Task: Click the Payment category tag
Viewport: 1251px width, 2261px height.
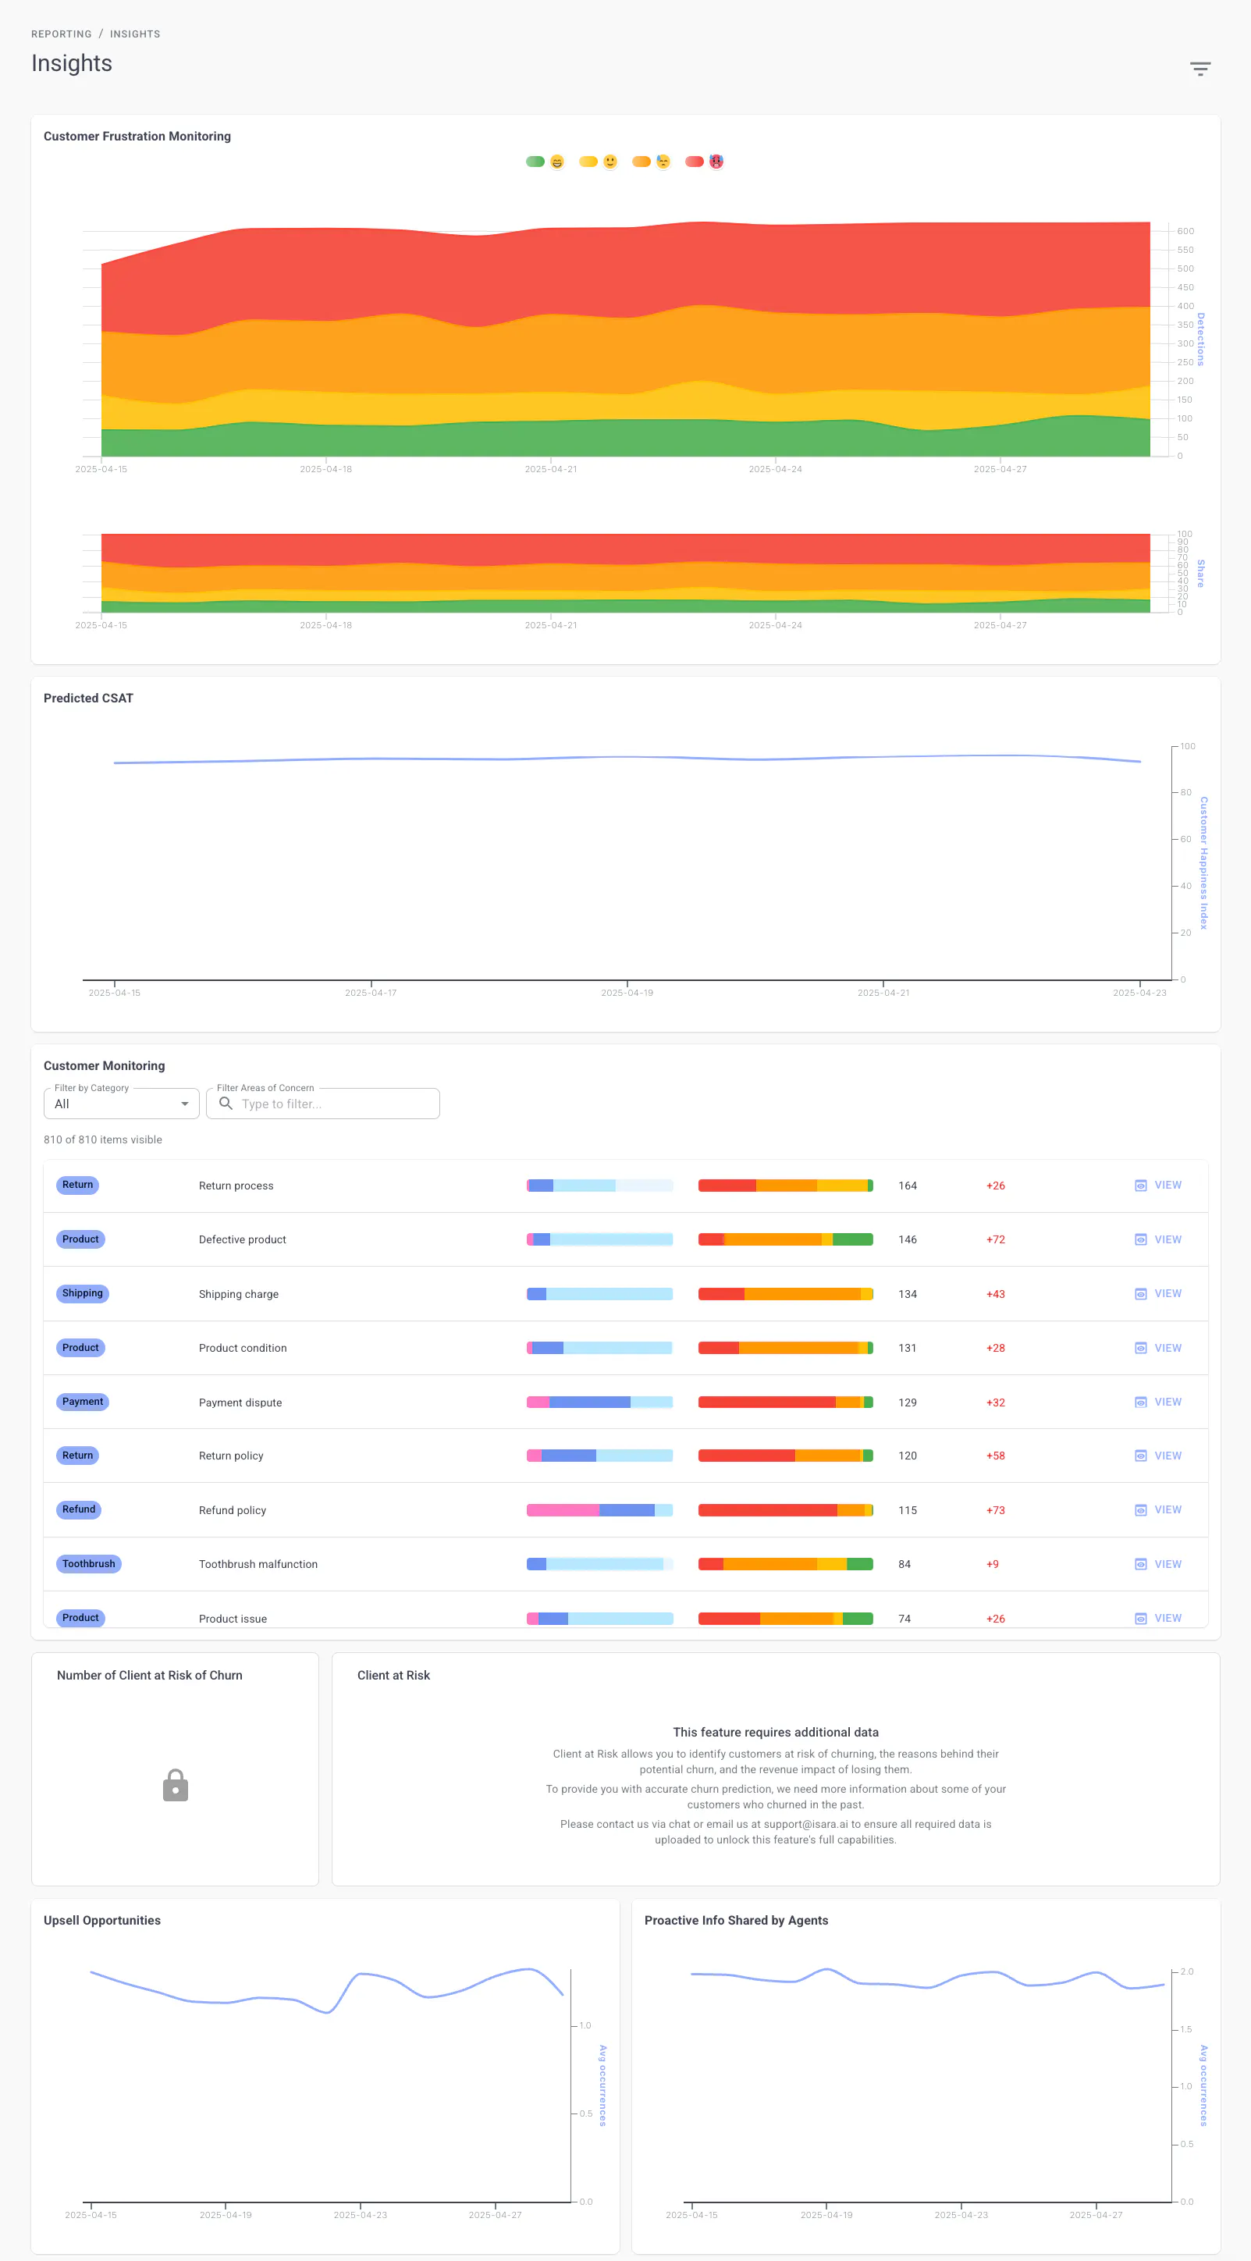Action: (83, 1402)
